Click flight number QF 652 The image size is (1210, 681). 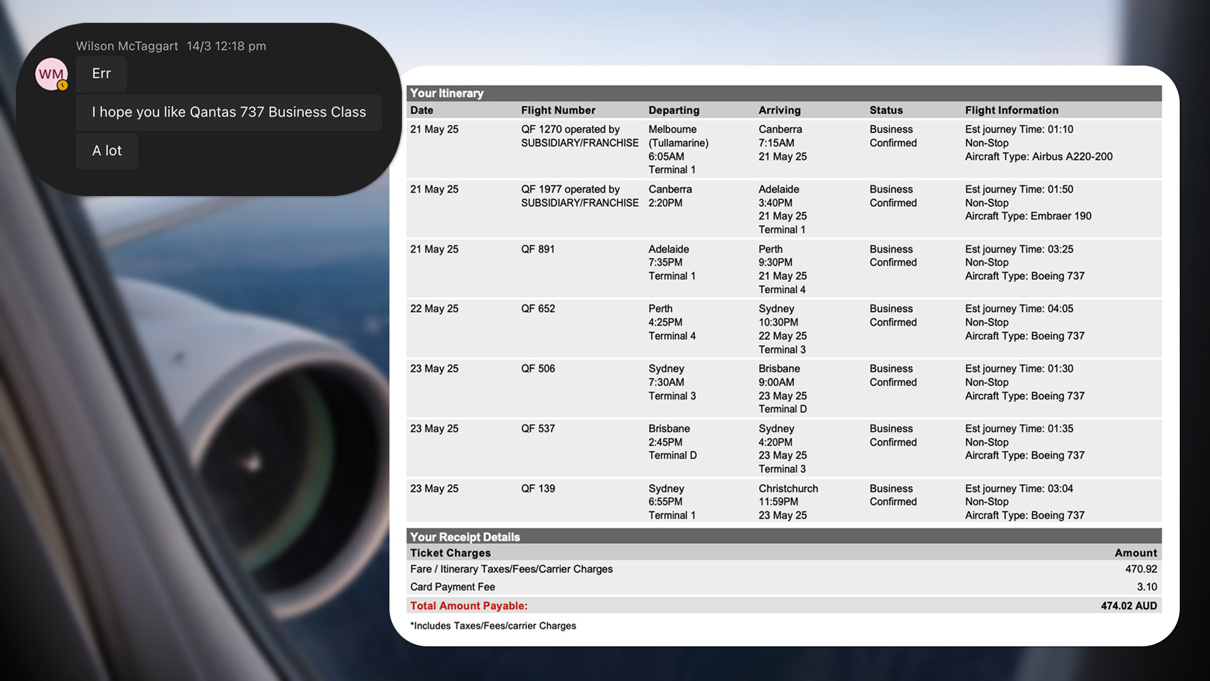pos(538,309)
